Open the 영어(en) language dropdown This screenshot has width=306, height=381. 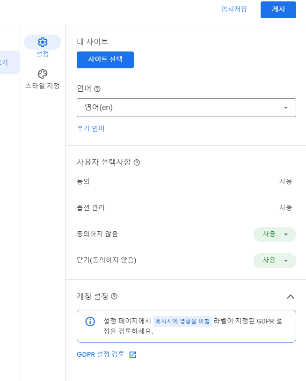[286, 108]
